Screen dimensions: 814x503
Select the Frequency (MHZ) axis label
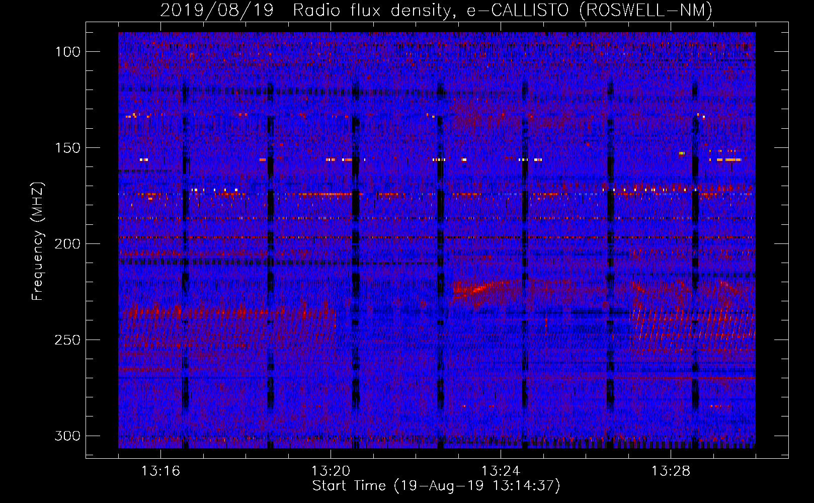(38, 241)
